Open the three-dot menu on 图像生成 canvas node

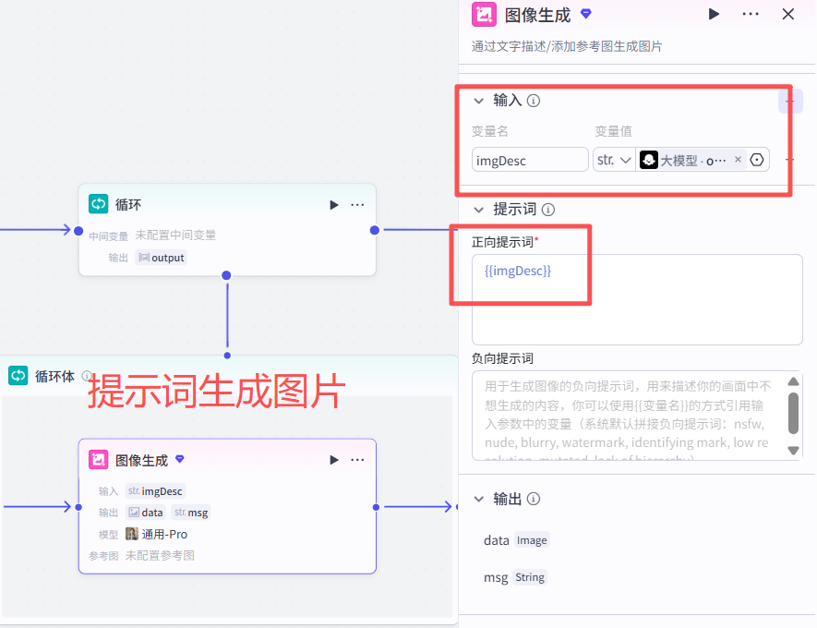click(358, 460)
